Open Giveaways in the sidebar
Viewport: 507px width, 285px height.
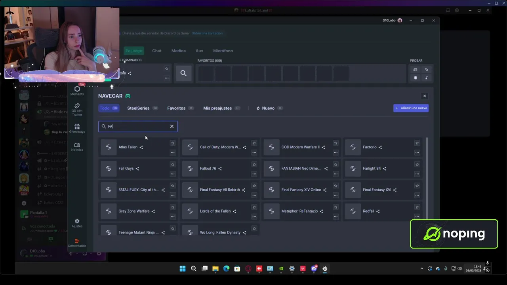[77, 128]
